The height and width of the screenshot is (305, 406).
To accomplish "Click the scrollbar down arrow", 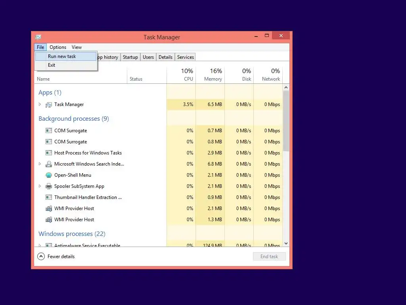I will (286, 243).
